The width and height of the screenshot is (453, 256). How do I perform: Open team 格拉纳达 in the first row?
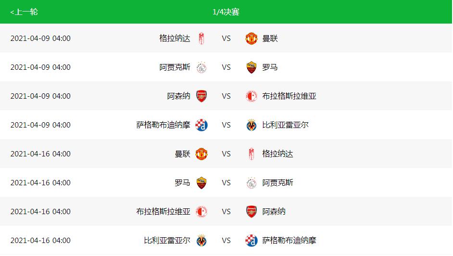coord(175,38)
